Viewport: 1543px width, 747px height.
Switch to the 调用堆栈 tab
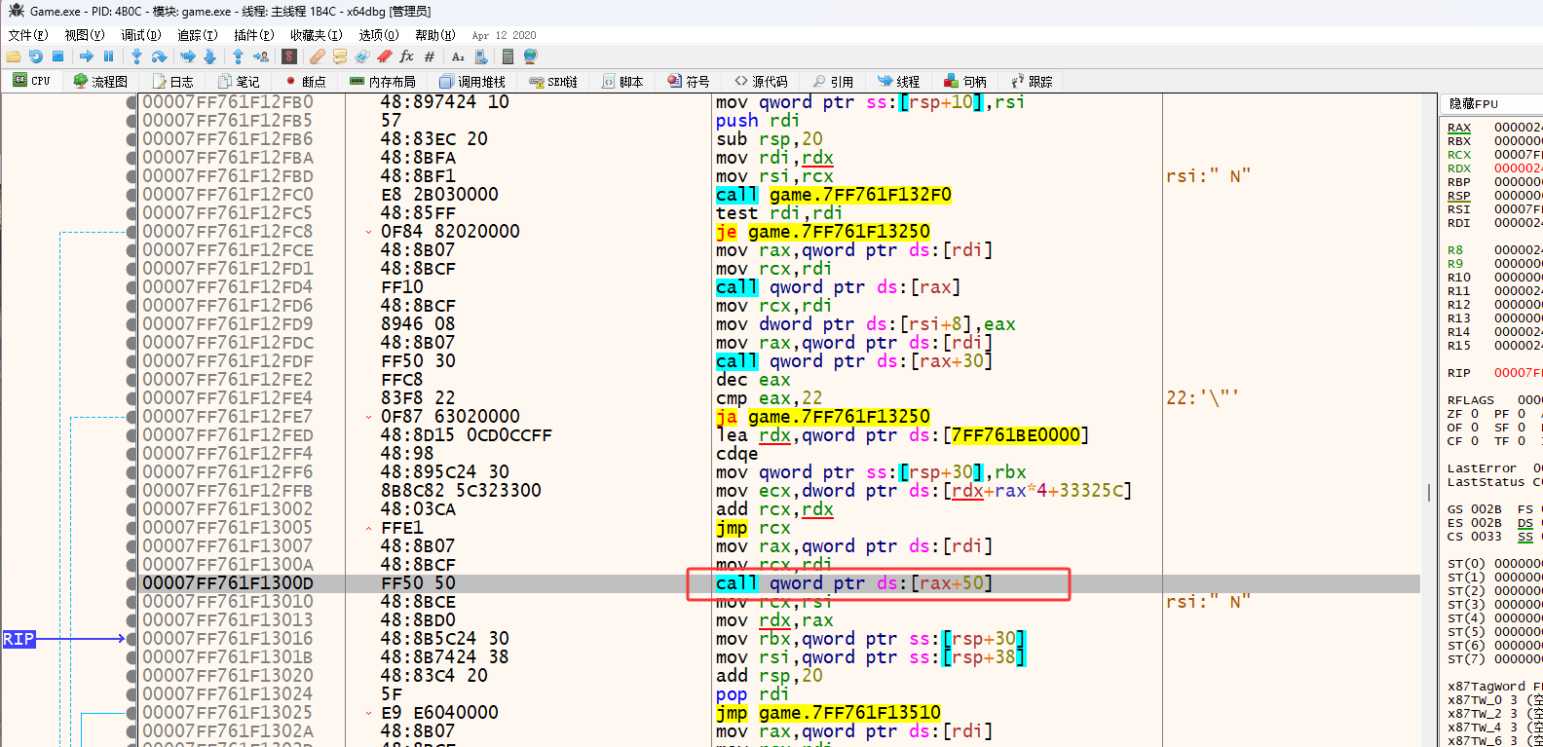[x=472, y=82]
